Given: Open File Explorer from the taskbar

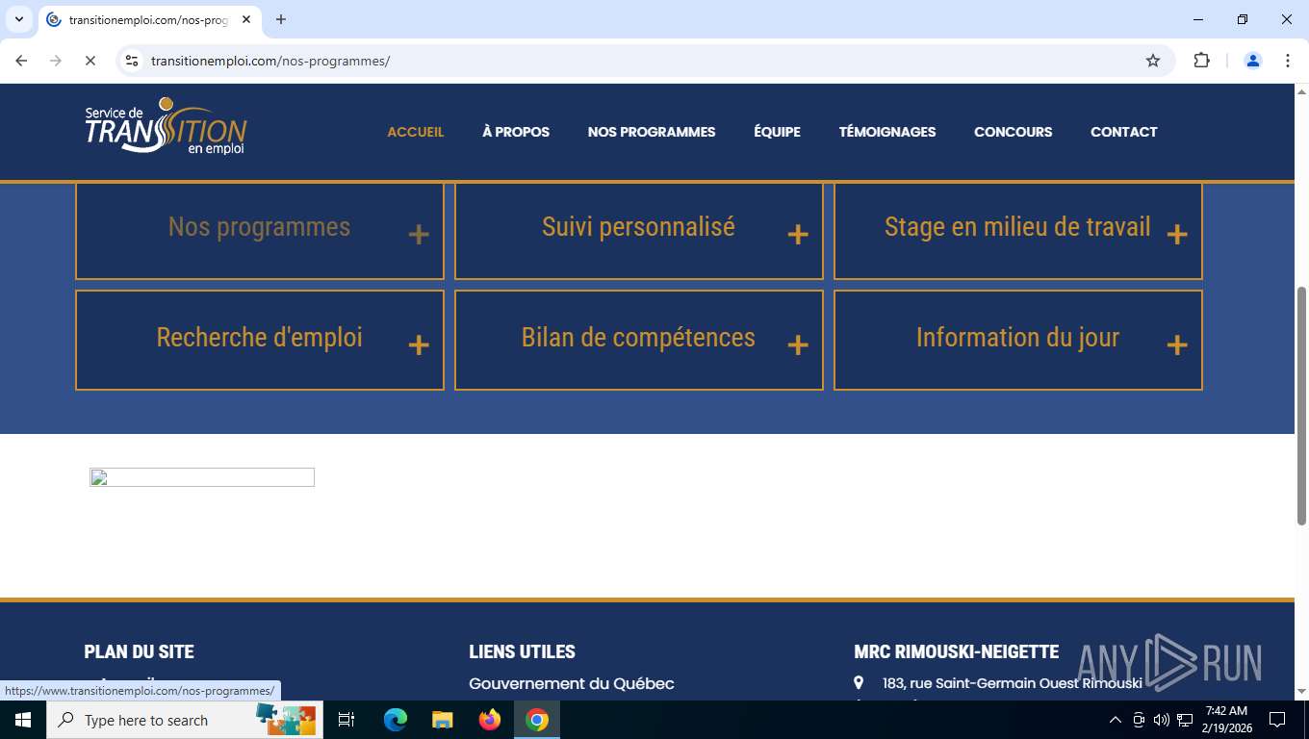Looking at the screenshot, I should 442,720.
